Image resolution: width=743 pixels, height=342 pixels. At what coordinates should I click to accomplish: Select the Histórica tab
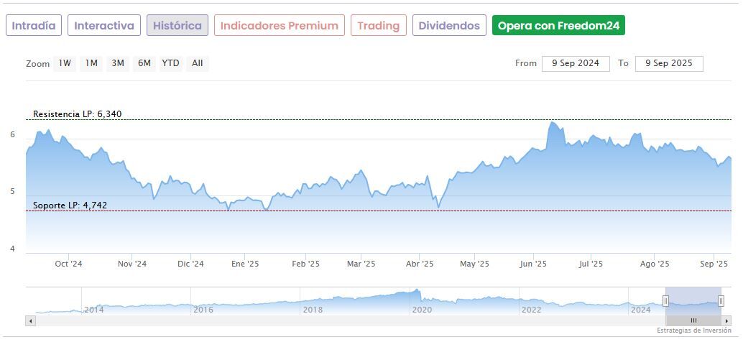[177, 26]
